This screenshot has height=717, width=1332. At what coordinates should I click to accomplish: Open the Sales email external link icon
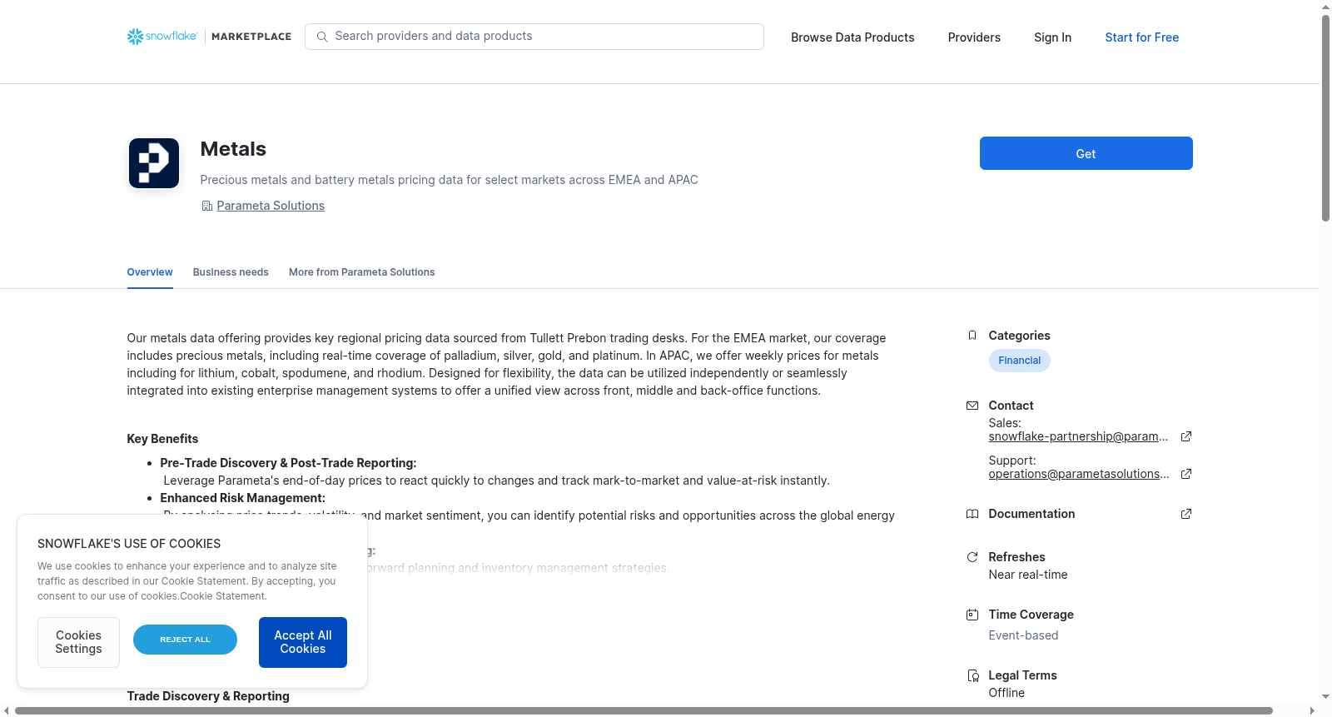click(1186, 436)
